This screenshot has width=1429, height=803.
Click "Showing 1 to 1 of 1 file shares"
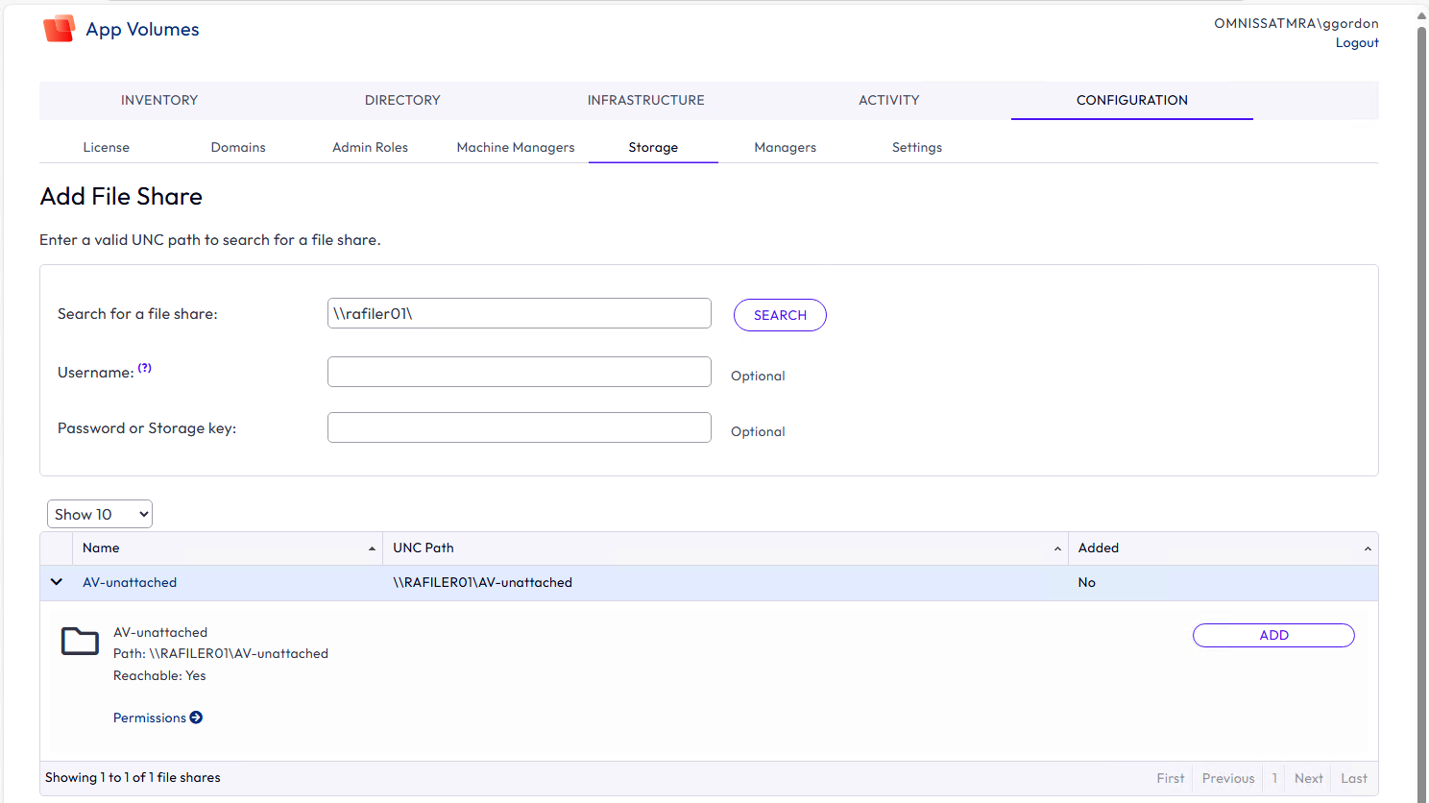pyautogui.click(x=133, y=777)
